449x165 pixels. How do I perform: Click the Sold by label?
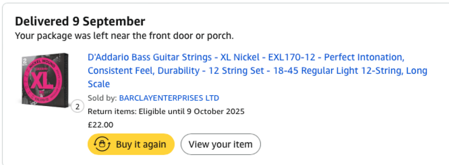tap(102, 98)
